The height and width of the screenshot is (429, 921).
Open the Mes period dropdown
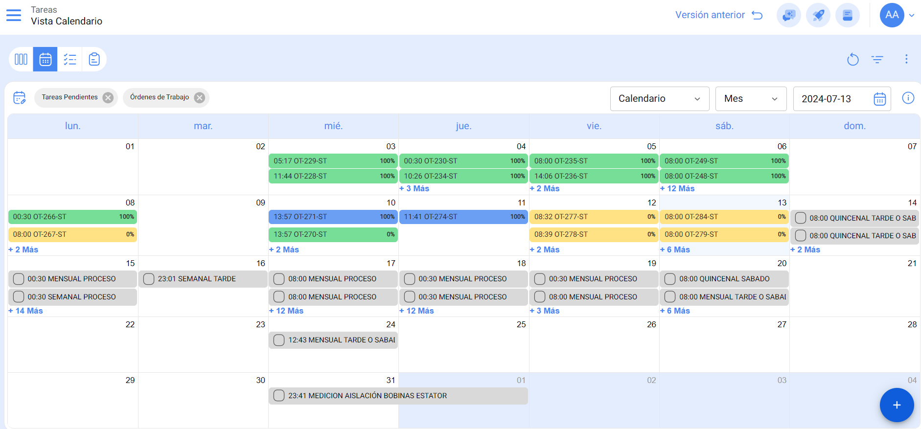point(751,99)
